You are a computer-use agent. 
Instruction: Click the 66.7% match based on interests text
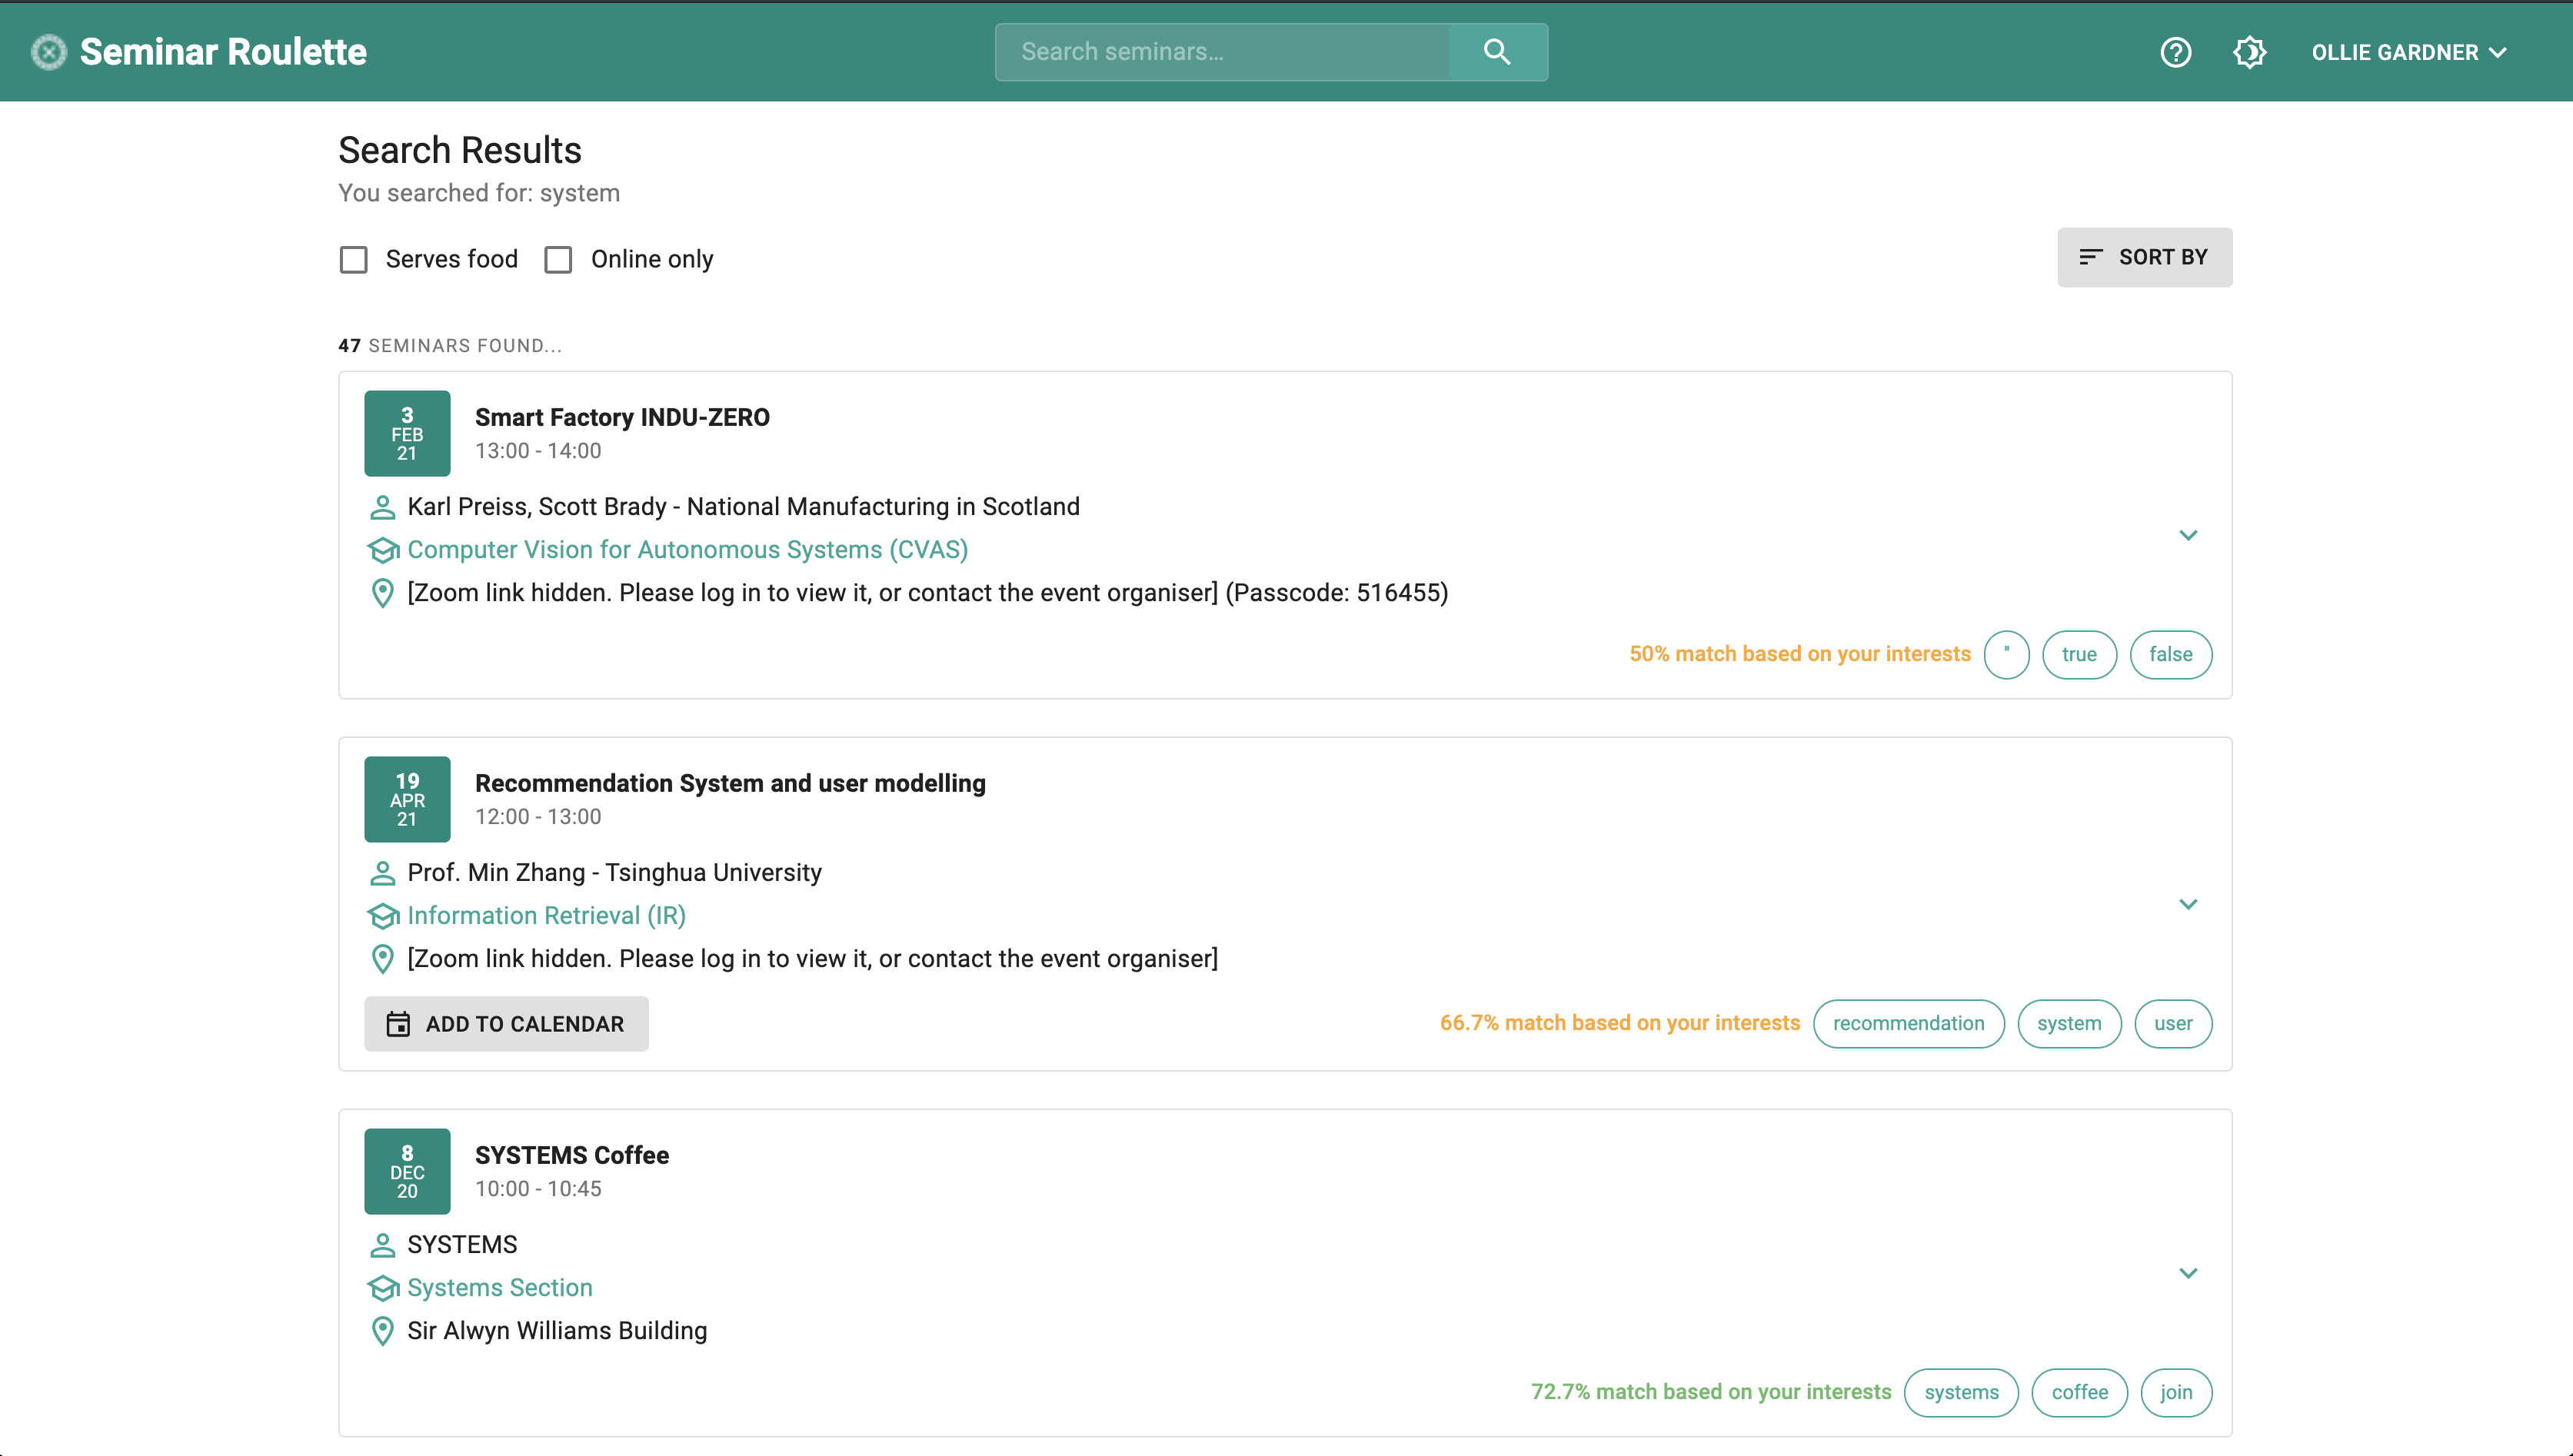point(1620,1024)
